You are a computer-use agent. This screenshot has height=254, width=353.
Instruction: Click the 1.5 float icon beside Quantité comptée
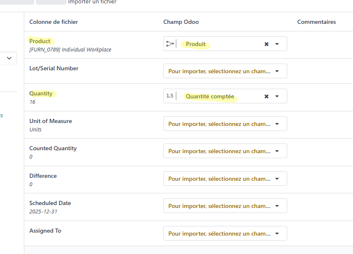tap(170, 96)
